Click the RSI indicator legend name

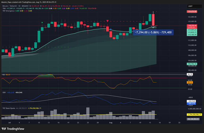4,75
